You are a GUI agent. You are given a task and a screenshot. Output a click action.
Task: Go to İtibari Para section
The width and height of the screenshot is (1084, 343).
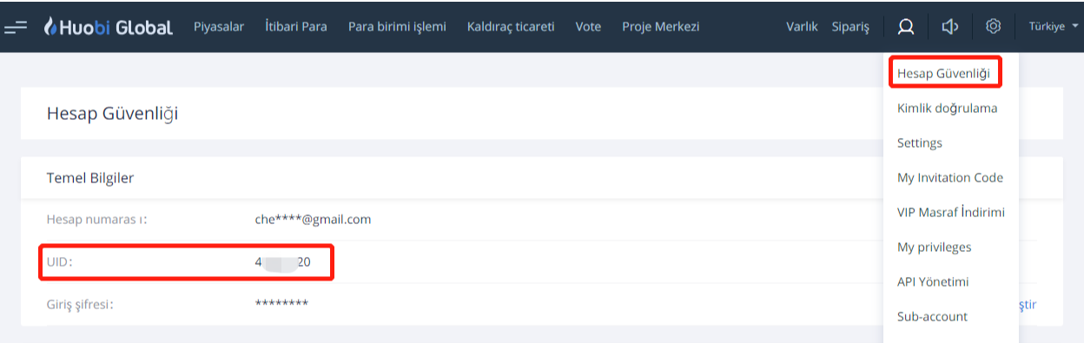[x=296, y=26]
